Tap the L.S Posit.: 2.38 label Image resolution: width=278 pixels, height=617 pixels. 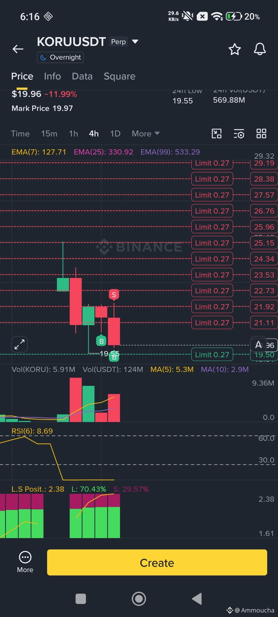point(38,489)
